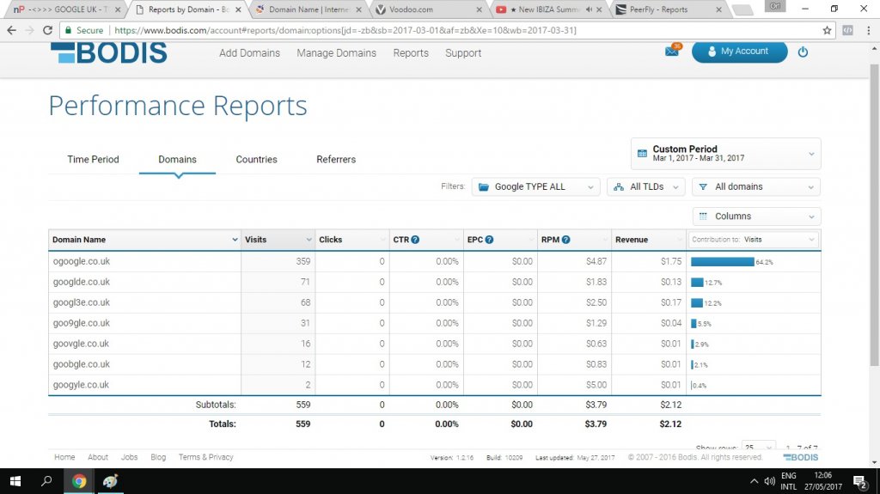Switch to the Time Period tab
This screenshot has width=880, height=494.
click(93, 160)
